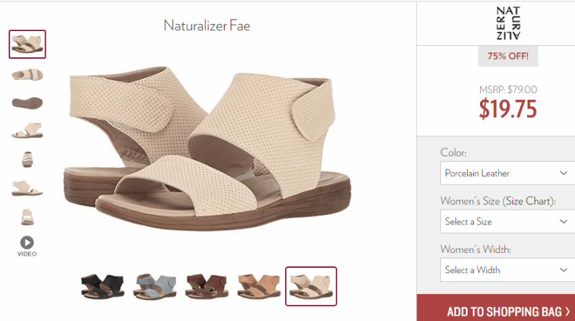View the opposite side profile thumbnail
The width and height of the screenshot is (575, 321).
tap(27, 188)
